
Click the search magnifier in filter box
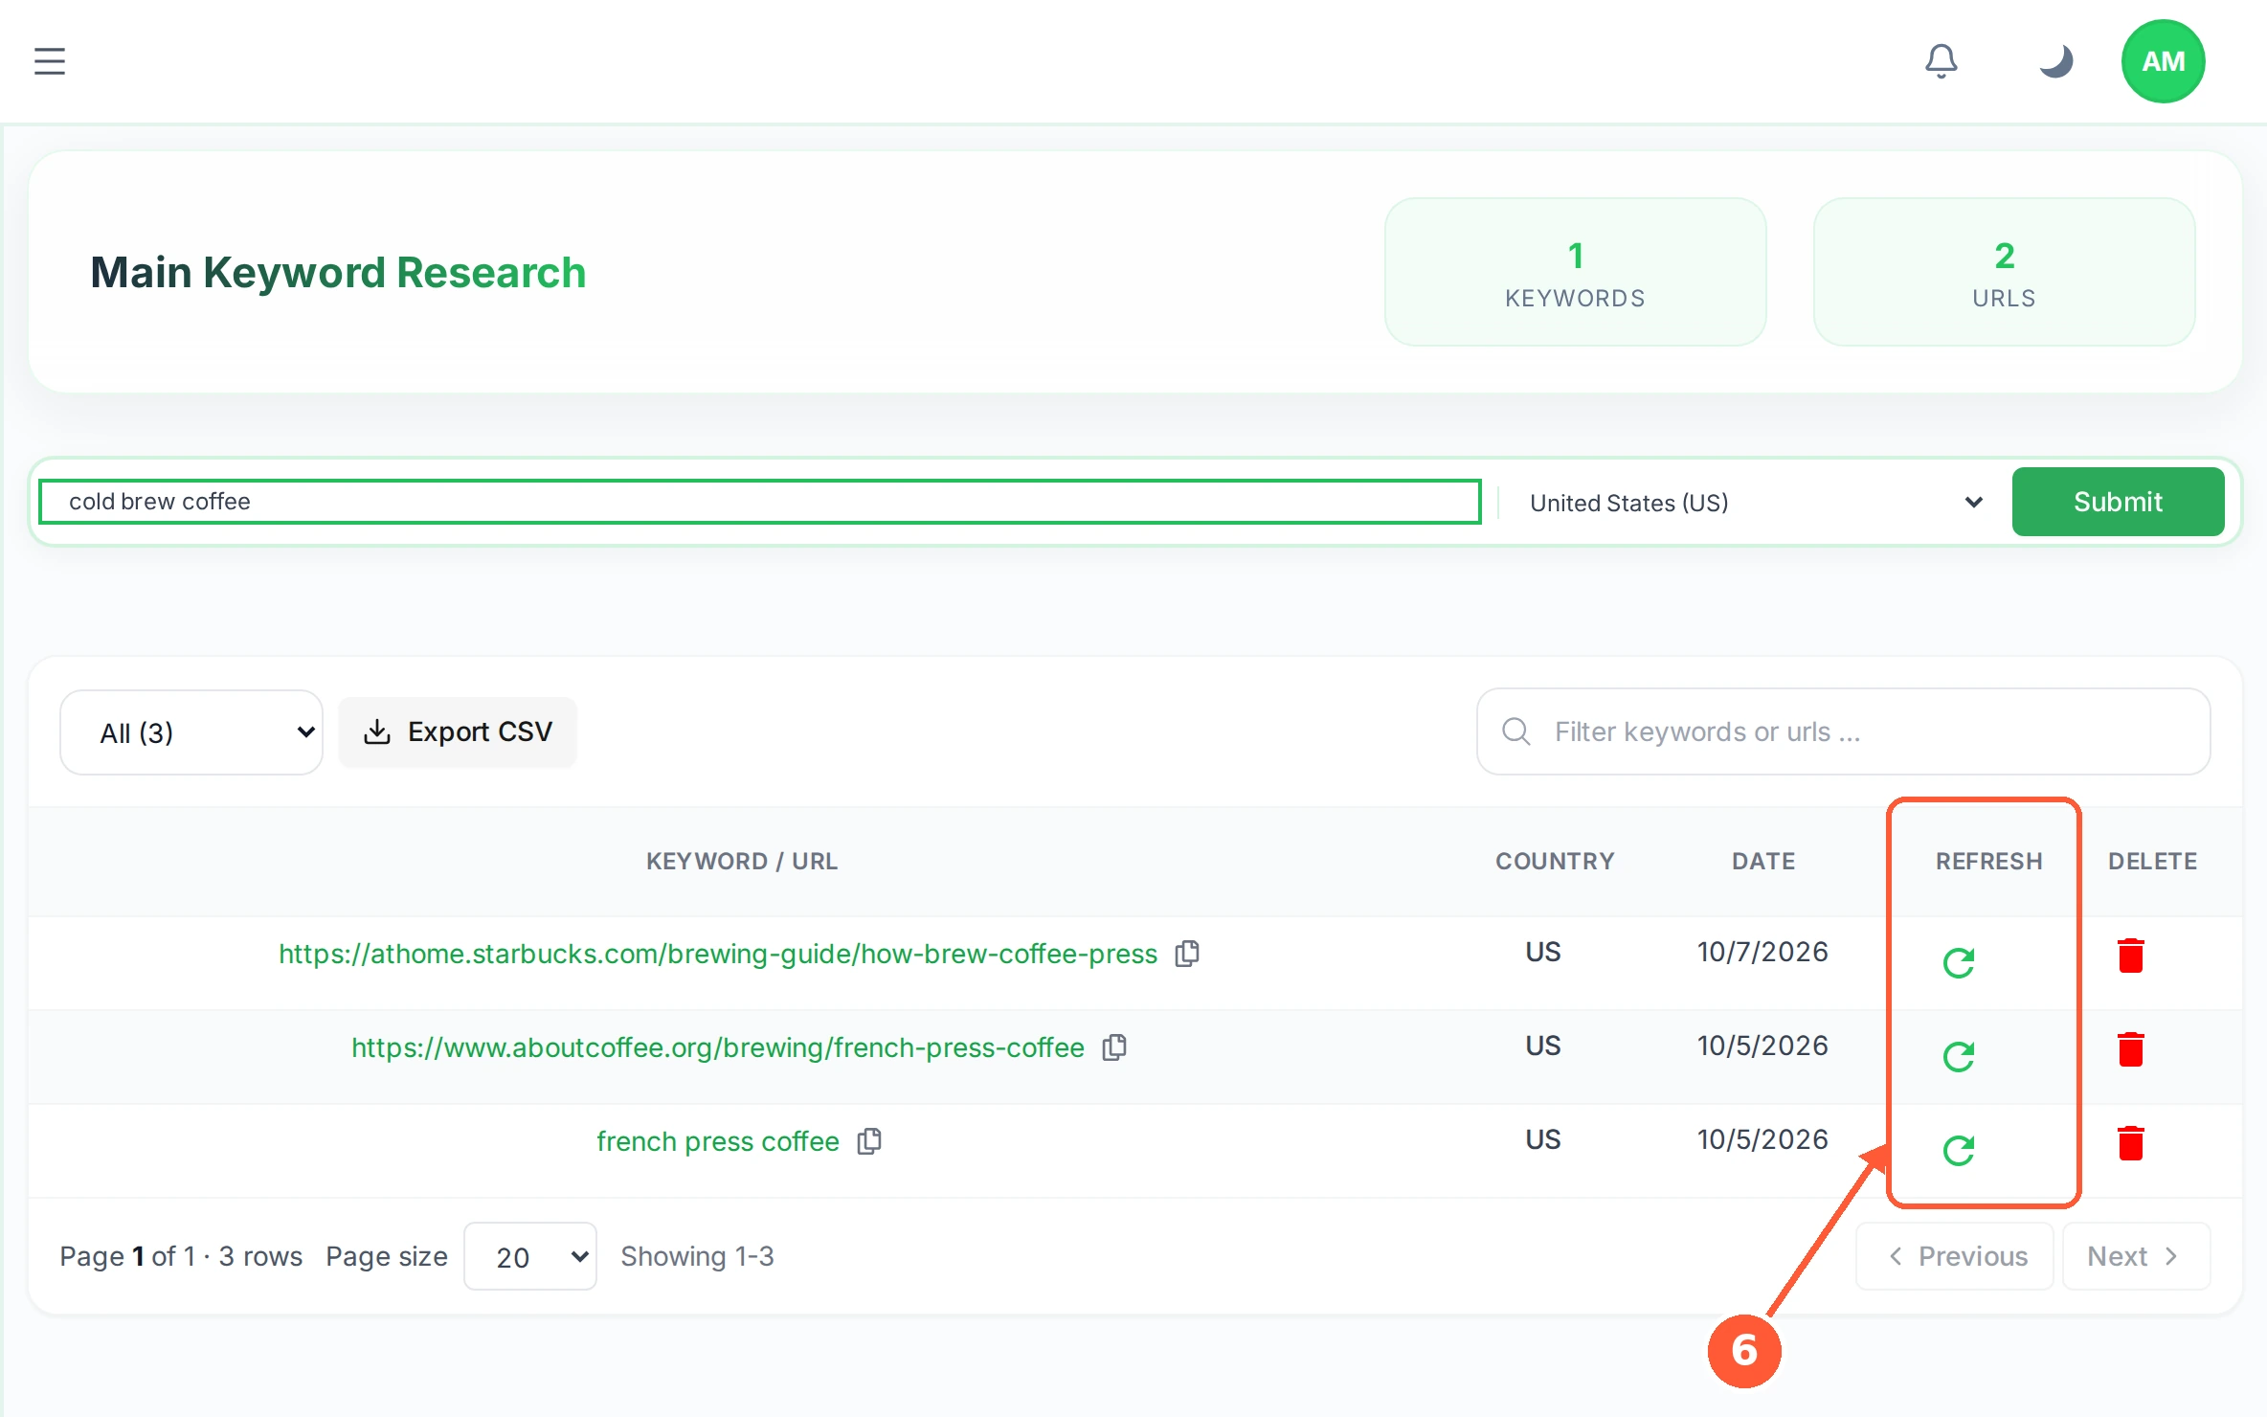(1516, 731)
